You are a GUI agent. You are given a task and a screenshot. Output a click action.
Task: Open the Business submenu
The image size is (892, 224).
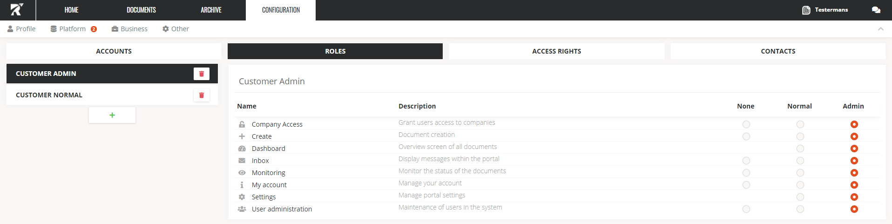point(129,29)
